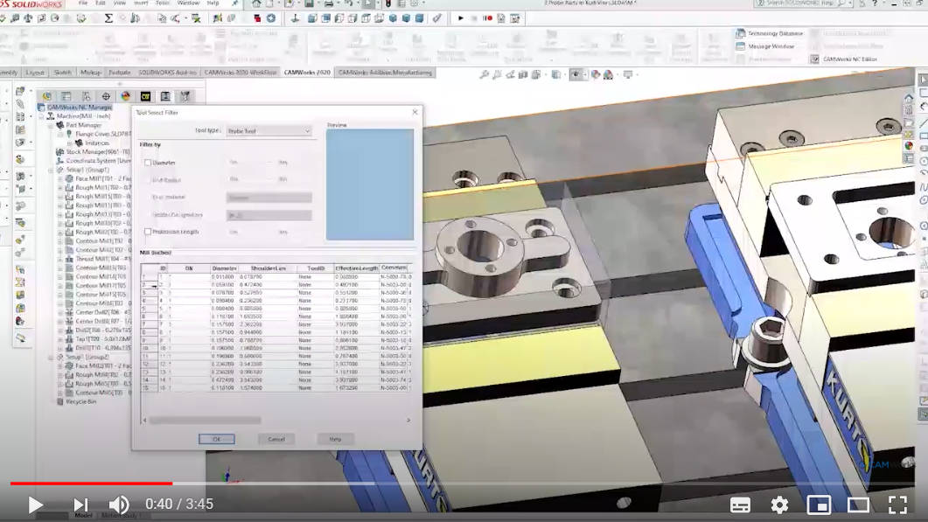Viewport: 928px width, 522px height.
Task: Switch to the SOLIDWORKS Add-Ins tab
Action: [167, 73]
